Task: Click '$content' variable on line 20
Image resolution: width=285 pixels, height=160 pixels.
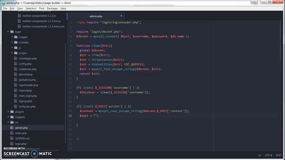Action: [86, 111]
